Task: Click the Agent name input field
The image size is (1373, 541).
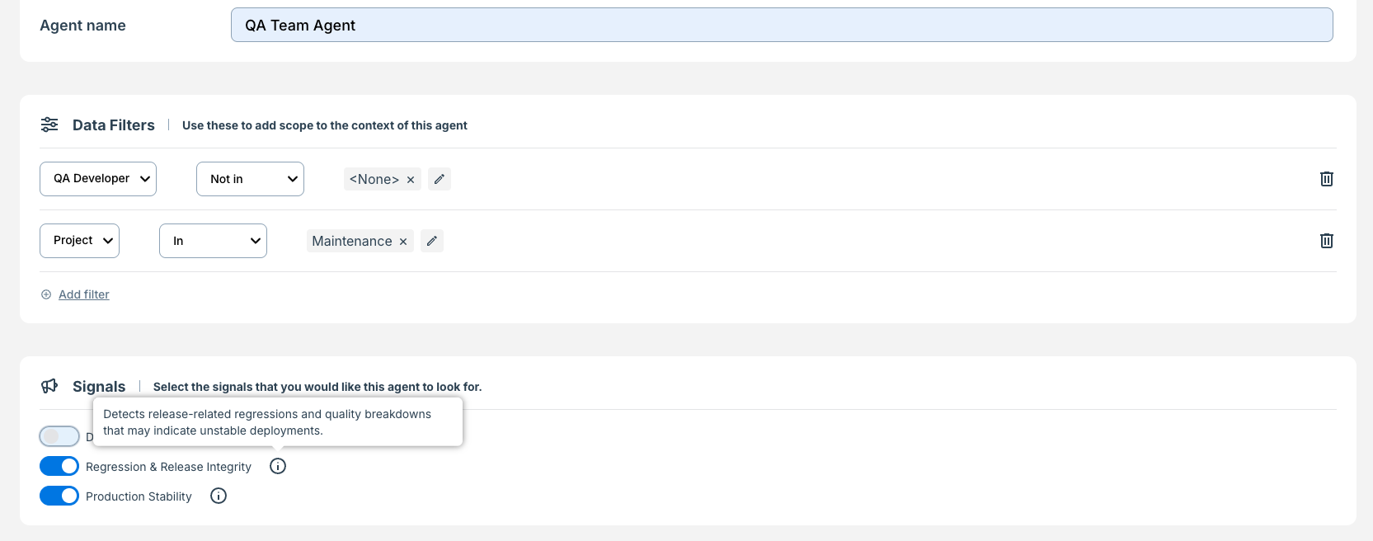Action: point(782,25)
